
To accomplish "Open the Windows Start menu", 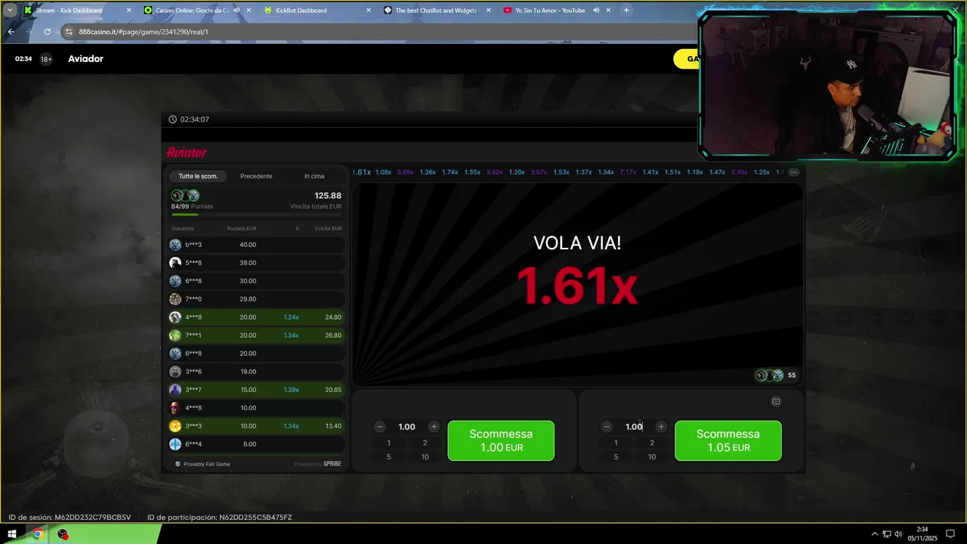I will pyautogui.click(x=12, y=534).
